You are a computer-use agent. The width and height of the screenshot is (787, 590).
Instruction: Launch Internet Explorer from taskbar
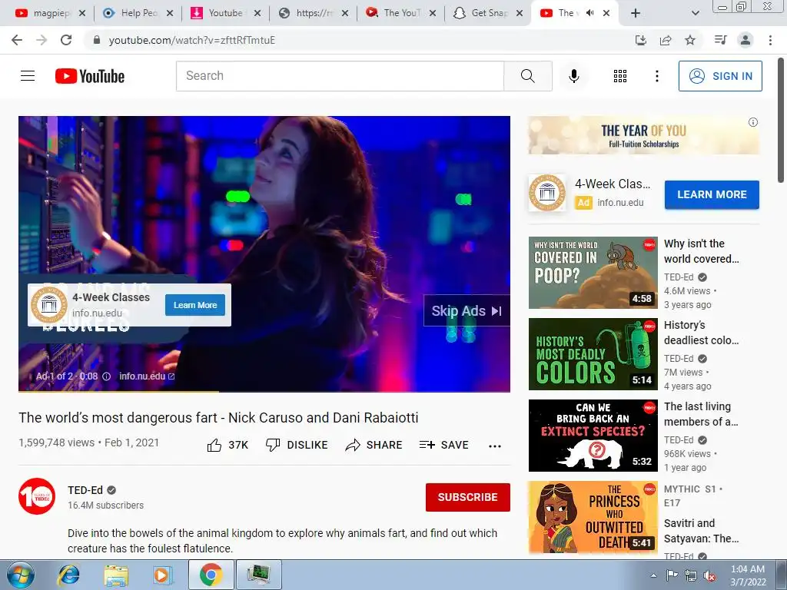point(68,575)
